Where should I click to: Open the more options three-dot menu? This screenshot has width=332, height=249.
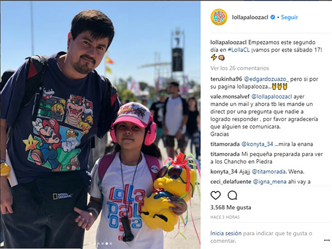tap(327, 240)
